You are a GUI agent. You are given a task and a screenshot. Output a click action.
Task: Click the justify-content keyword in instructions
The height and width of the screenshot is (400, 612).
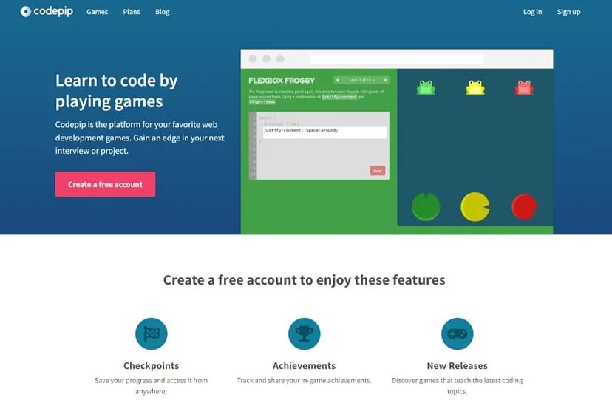(339, 97)
